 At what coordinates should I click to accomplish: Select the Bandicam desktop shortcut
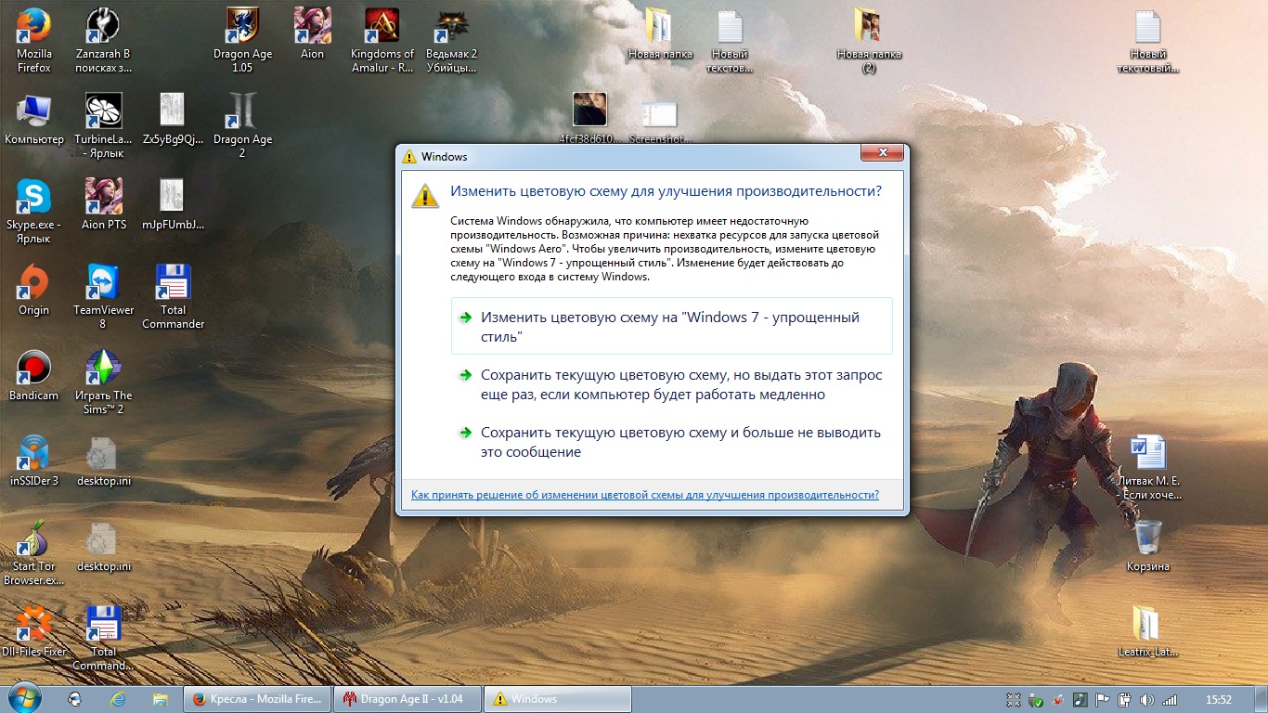click(34, 377)
